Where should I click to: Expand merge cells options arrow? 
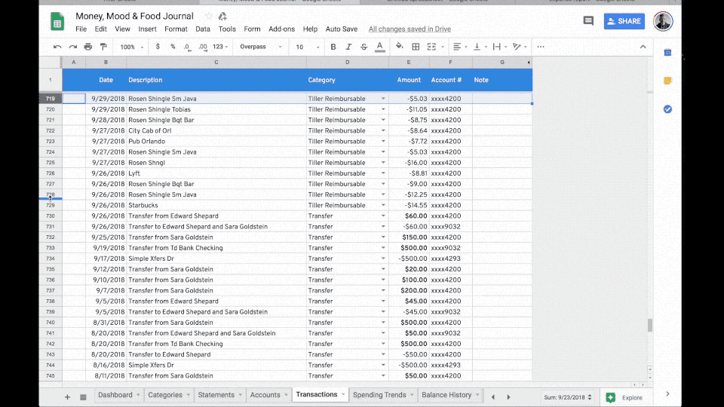(443, 47)
